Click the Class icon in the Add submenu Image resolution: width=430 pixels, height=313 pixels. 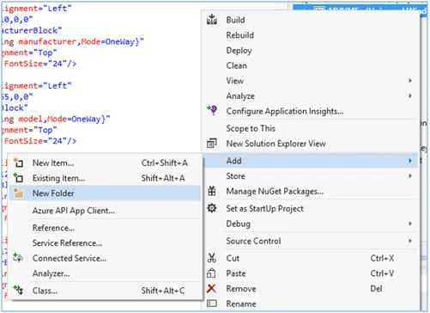(x=19, y=290)
